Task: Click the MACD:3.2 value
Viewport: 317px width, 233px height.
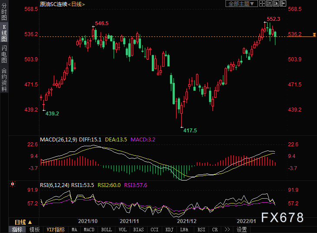Action: 143,140
